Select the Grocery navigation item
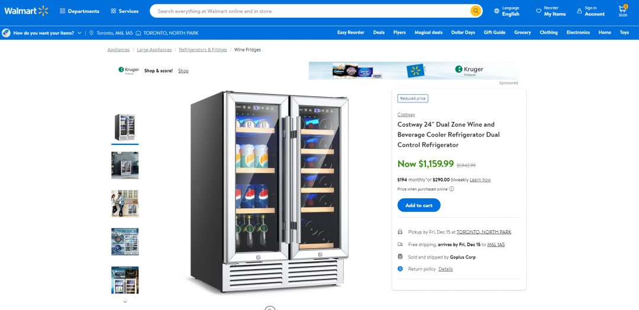639x310 pixels. point(522,33)
